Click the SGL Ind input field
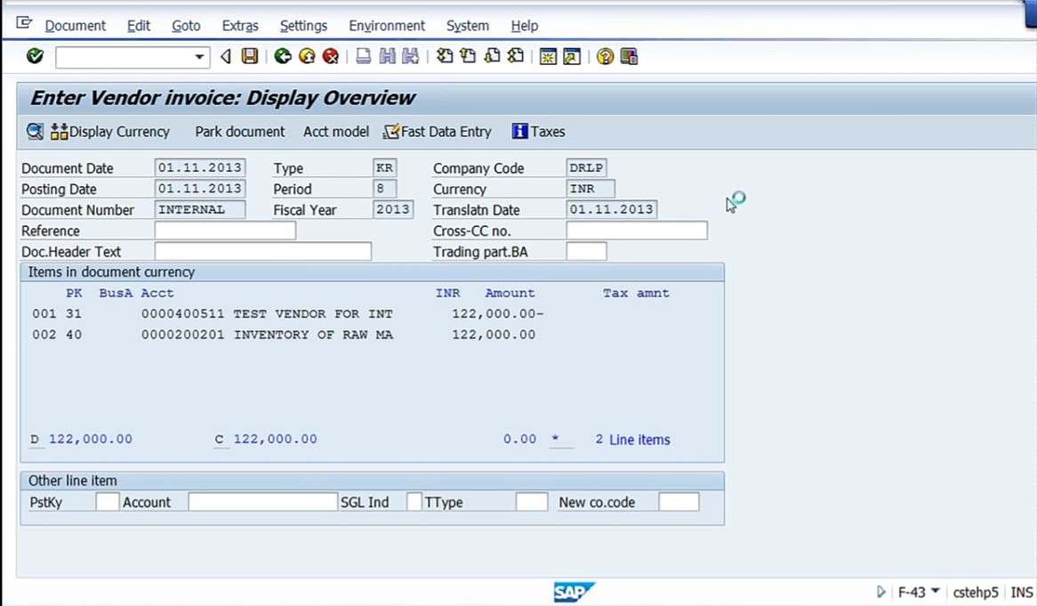The width and height of the screenshot is (1037, 606). pyautogui.click(x=414, y=502)
